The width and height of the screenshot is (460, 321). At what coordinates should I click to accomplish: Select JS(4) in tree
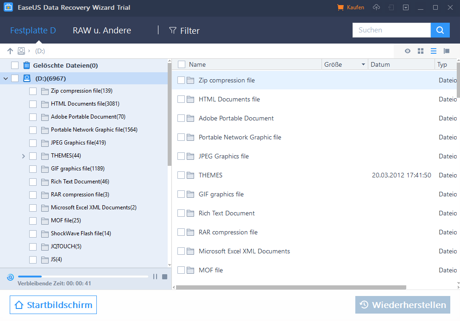[x=57, y=259]
